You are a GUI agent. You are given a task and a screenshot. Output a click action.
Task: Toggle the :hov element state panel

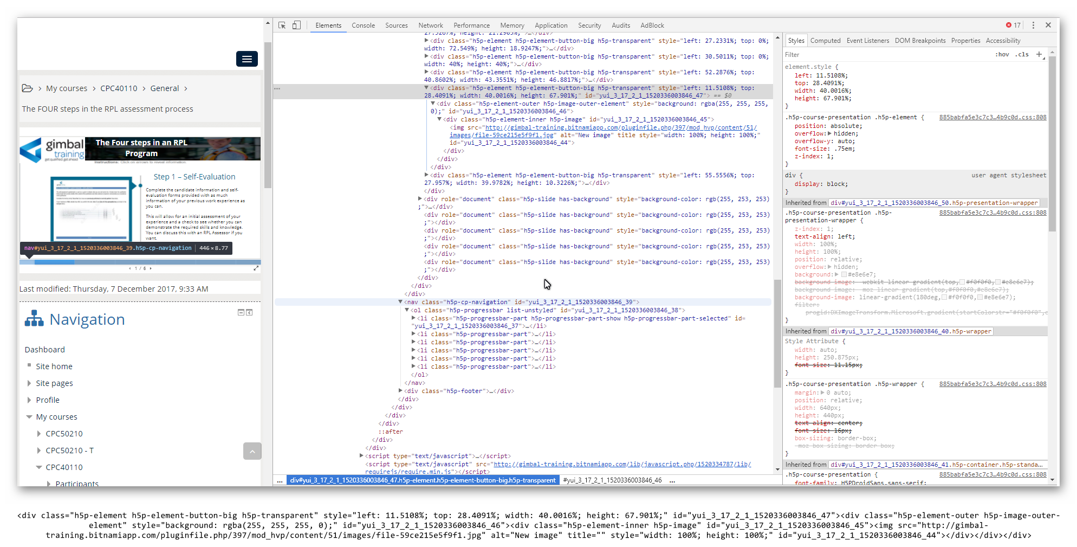tap(1002, 55)
